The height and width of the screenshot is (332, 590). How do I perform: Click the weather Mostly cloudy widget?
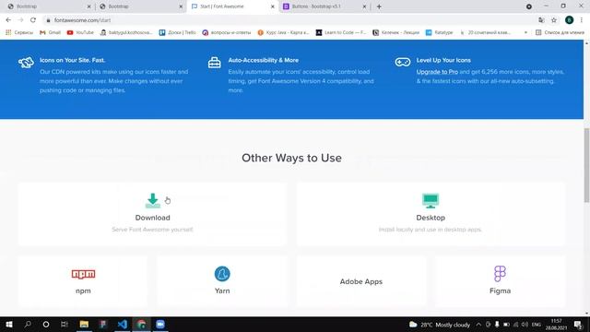440,324
